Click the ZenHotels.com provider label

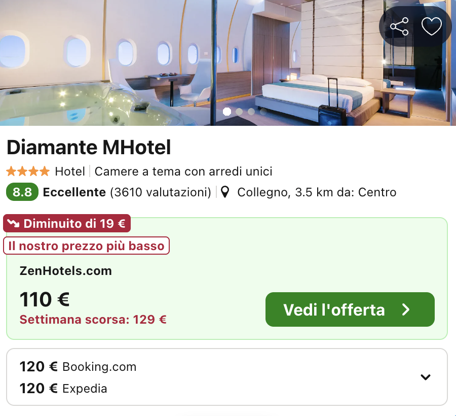(x=65, y=271)
